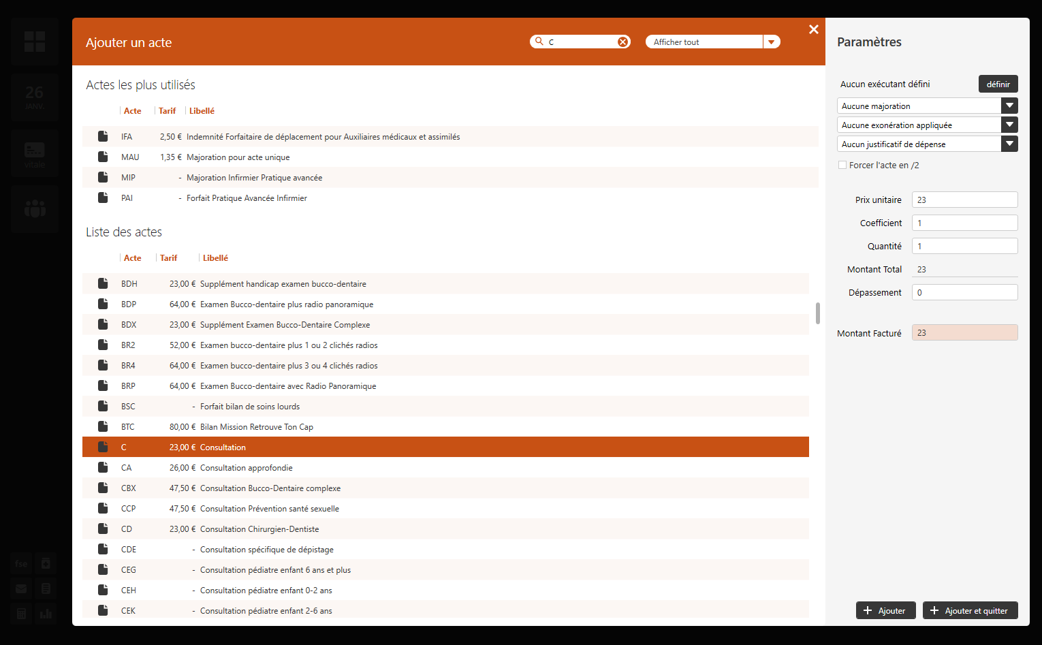Click the document icon next to MAU row
Screen dimensions: 1042x645
[103, 157]
